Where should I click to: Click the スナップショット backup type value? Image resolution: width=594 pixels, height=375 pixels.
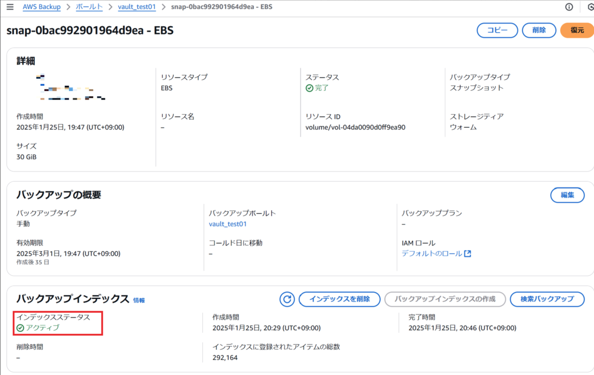[x=477, y=88]
